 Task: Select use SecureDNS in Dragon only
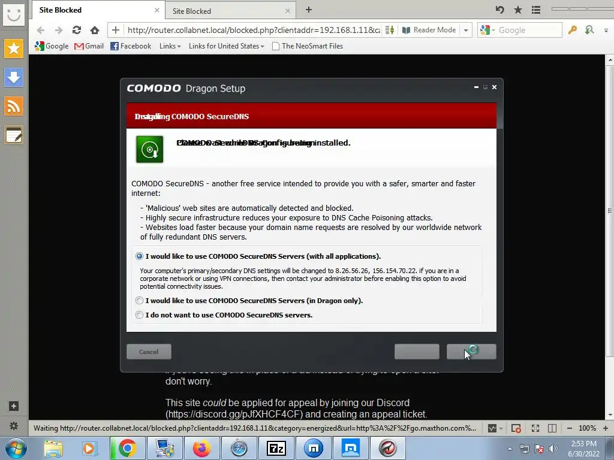coord(139,301)
